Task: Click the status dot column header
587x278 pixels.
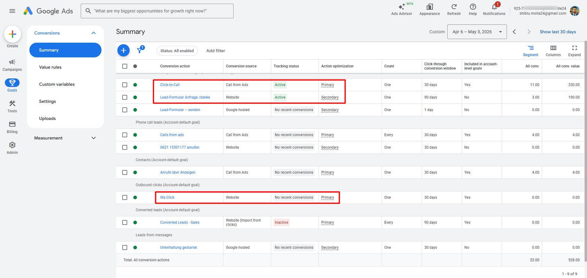Action: coord(135,66)
